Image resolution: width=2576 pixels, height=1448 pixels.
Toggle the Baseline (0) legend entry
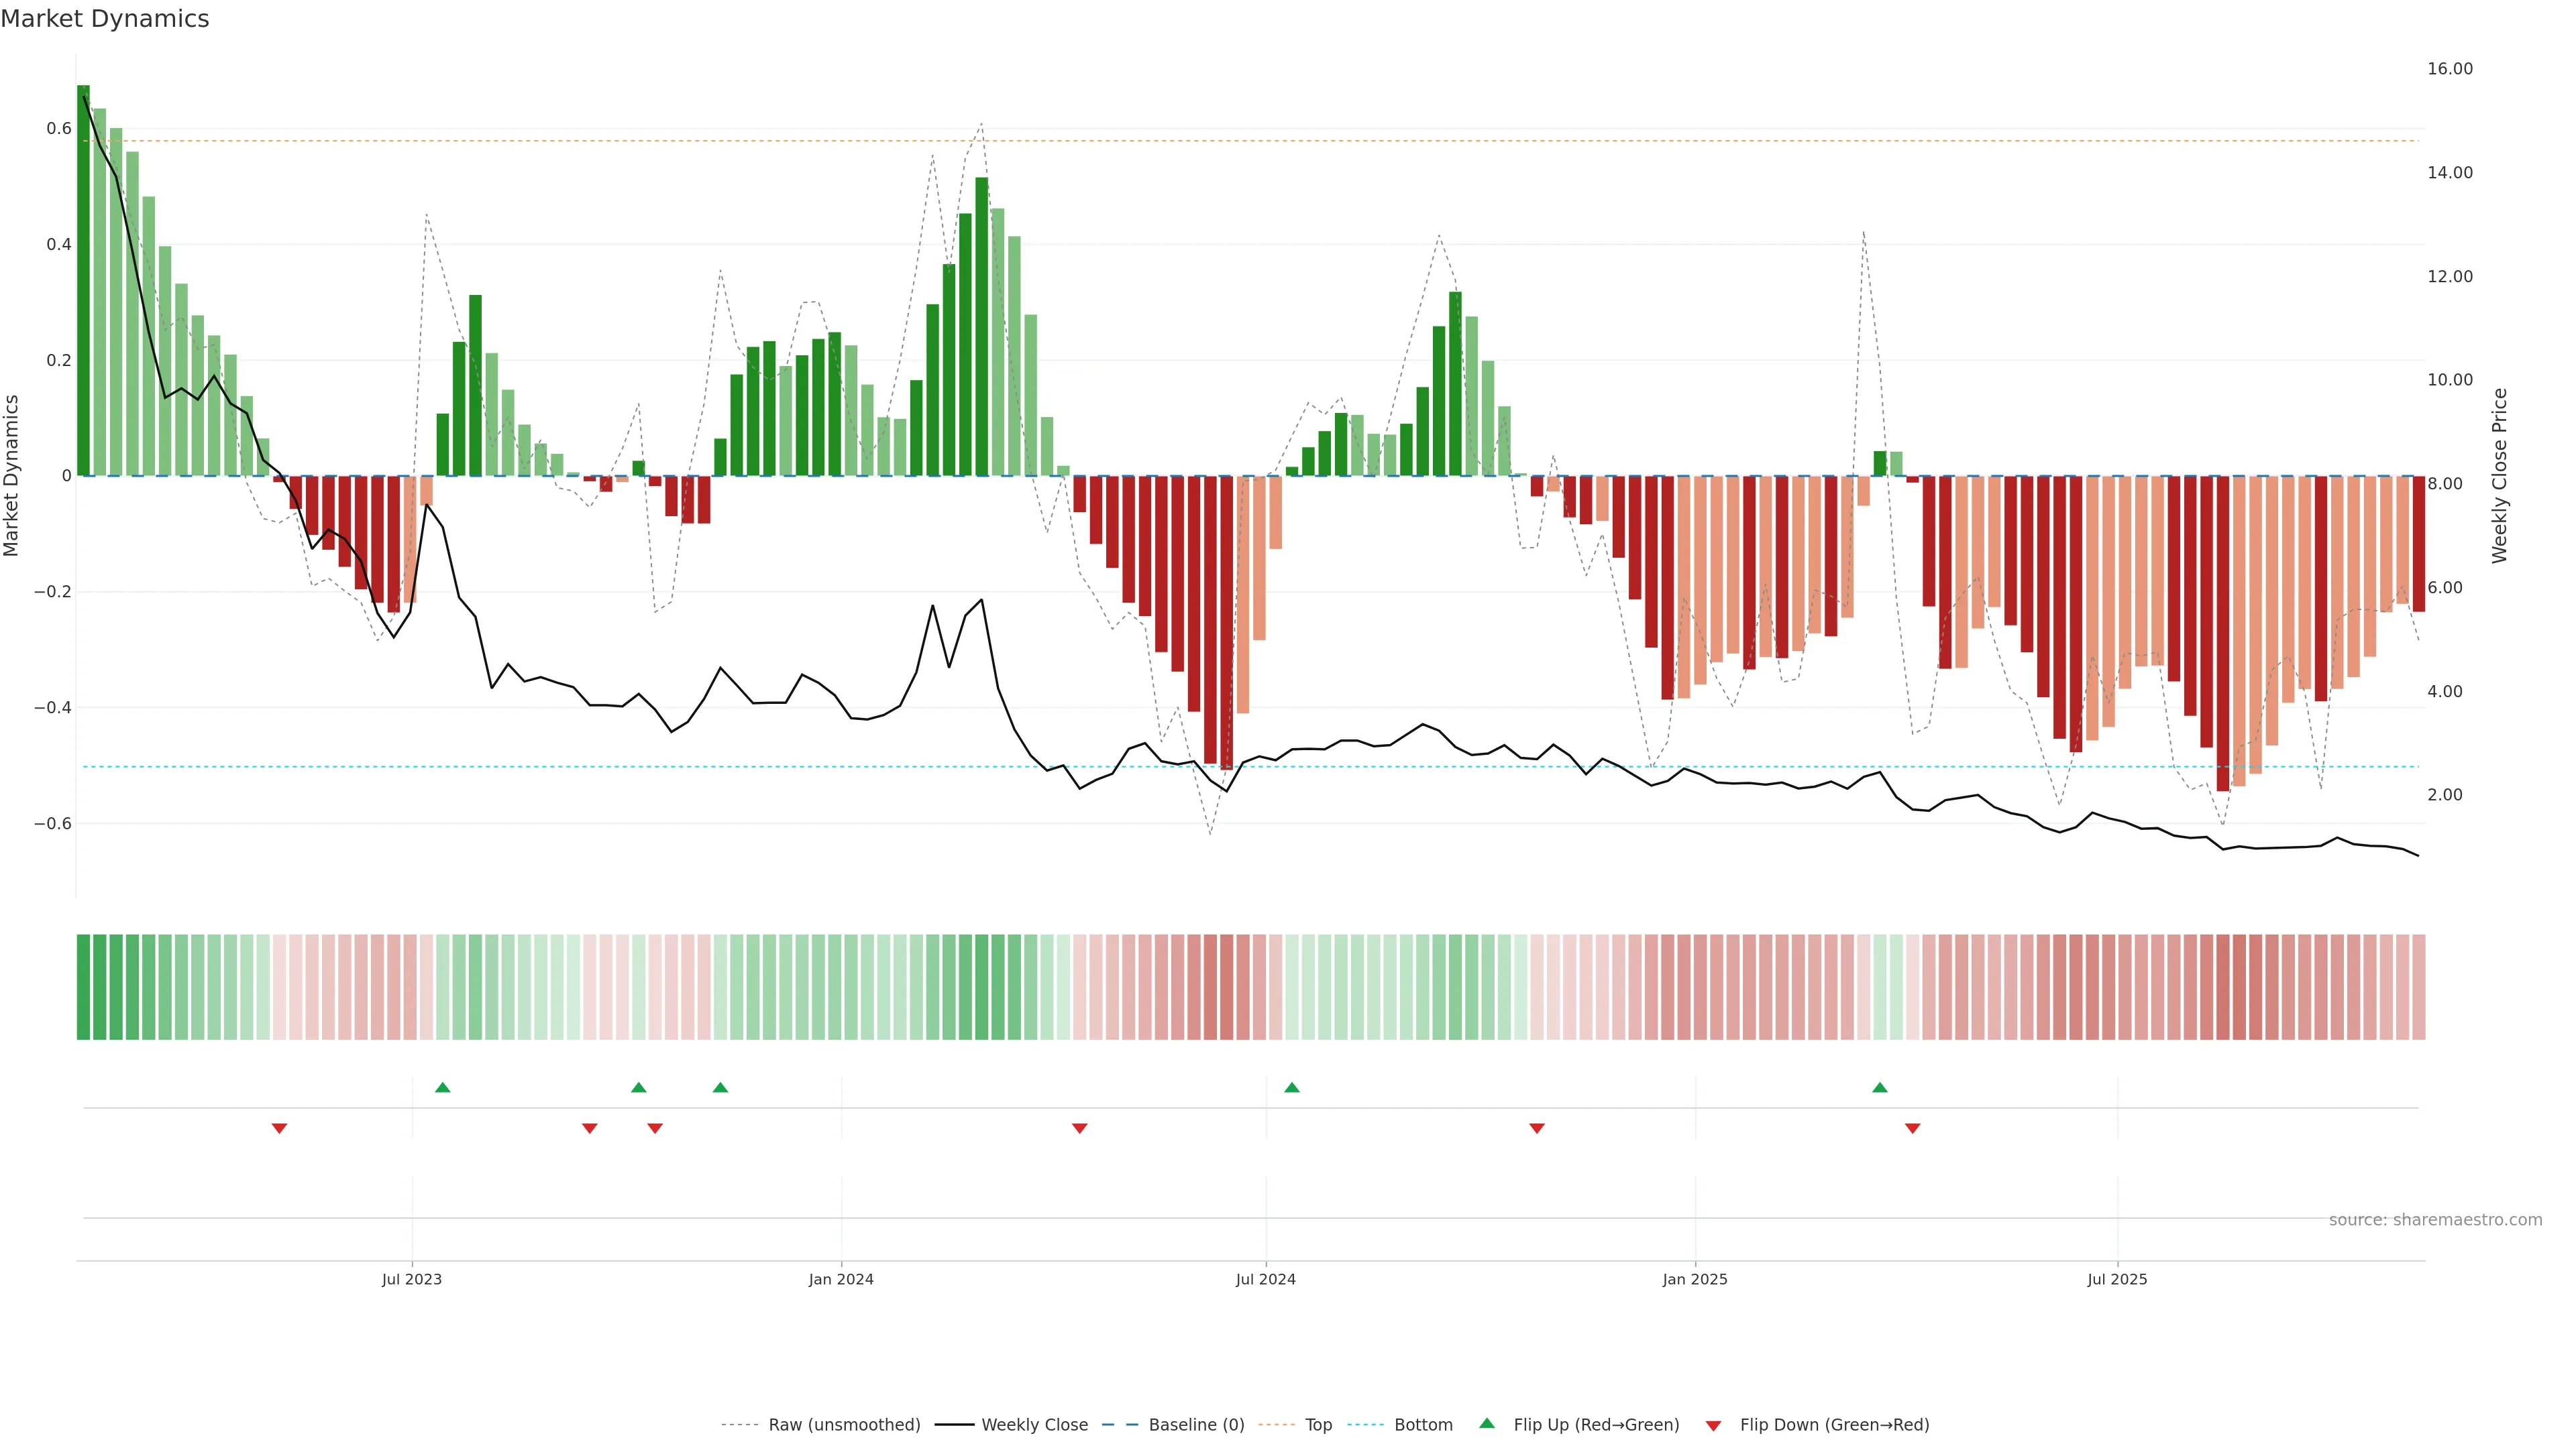[1196, 1425]
